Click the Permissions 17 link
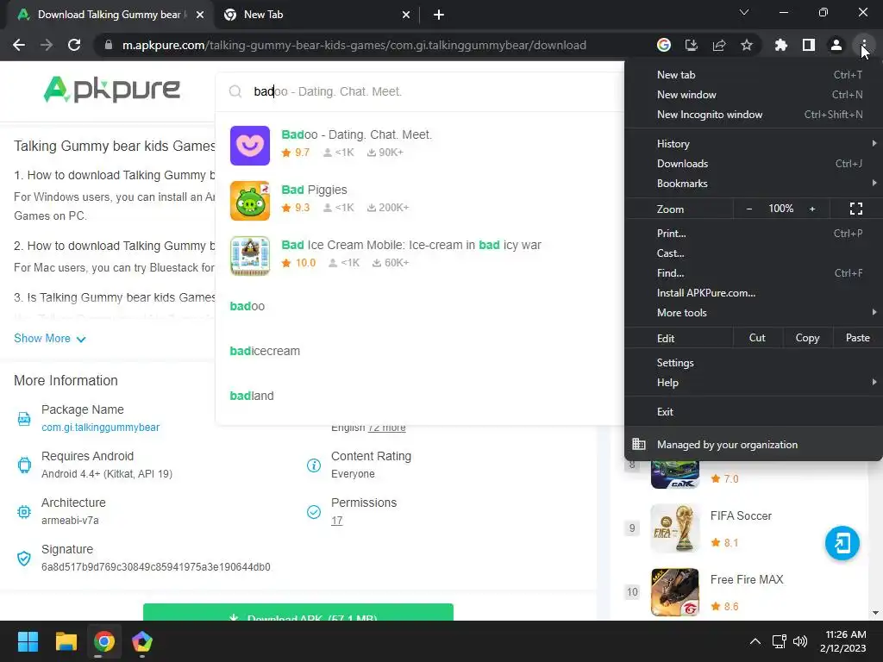 click(x=337, y=521)
